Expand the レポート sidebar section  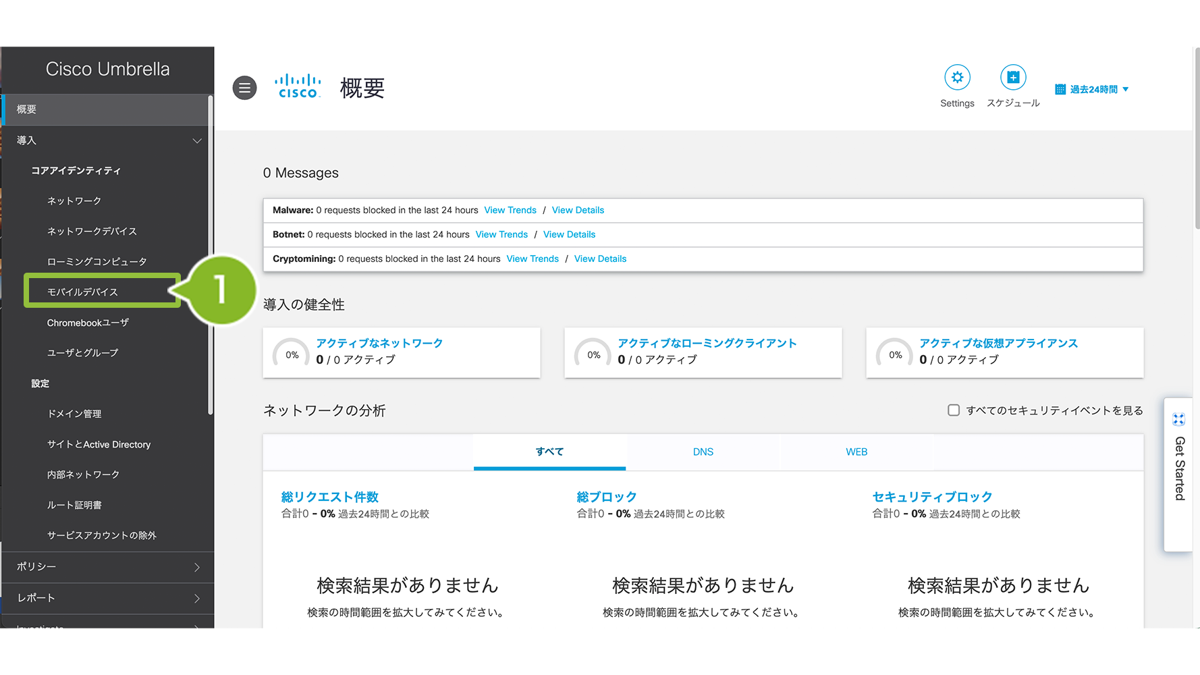[x=196, y=598]
